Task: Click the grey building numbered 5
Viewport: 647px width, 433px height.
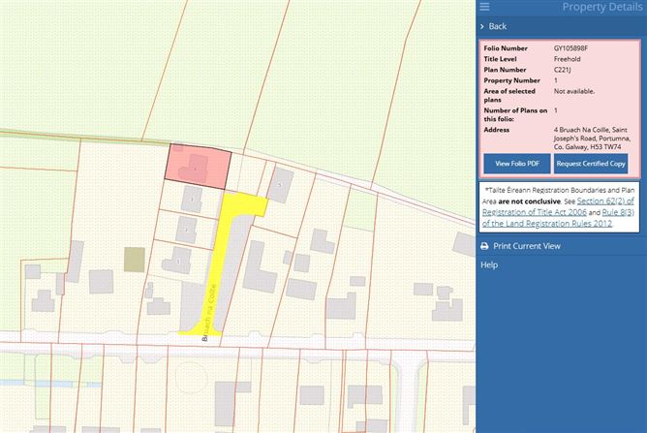Action: click(279, 185)
